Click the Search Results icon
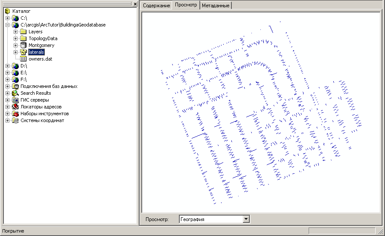The width and height of the screenshot is (385, 236). 15,93
